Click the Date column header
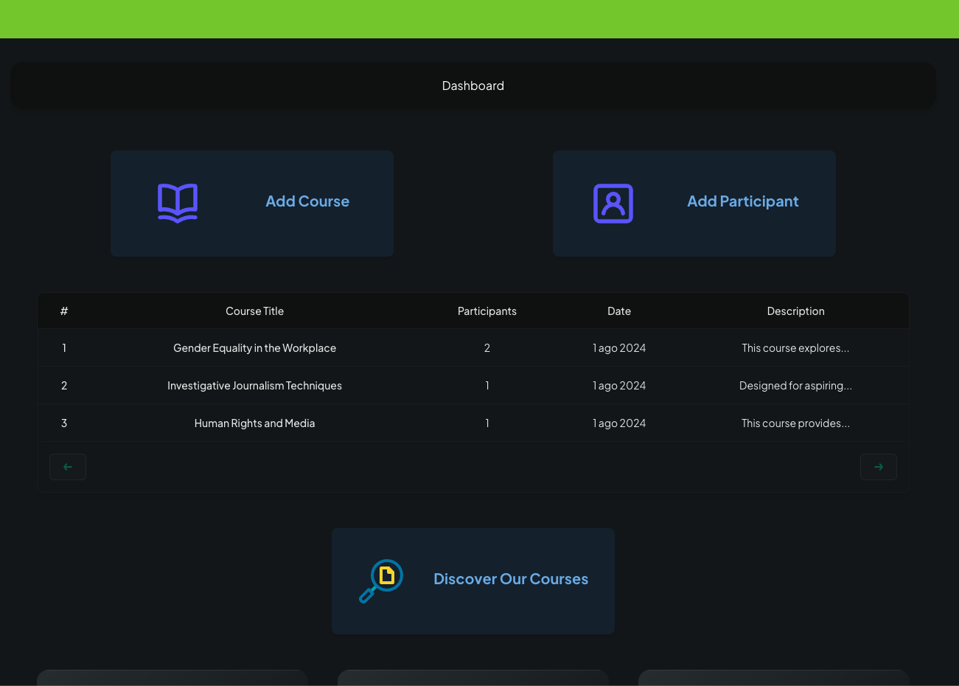Viewport: 959px width, 686px height. point(618,311)
